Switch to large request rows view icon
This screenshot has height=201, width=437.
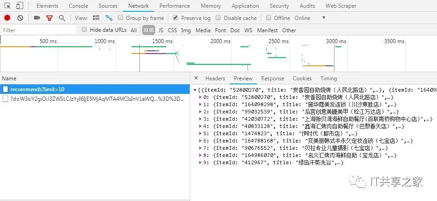coord(96,18)
